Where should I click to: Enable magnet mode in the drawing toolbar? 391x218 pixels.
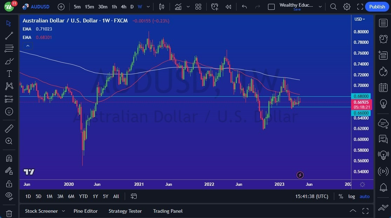(x=9, y=158)
